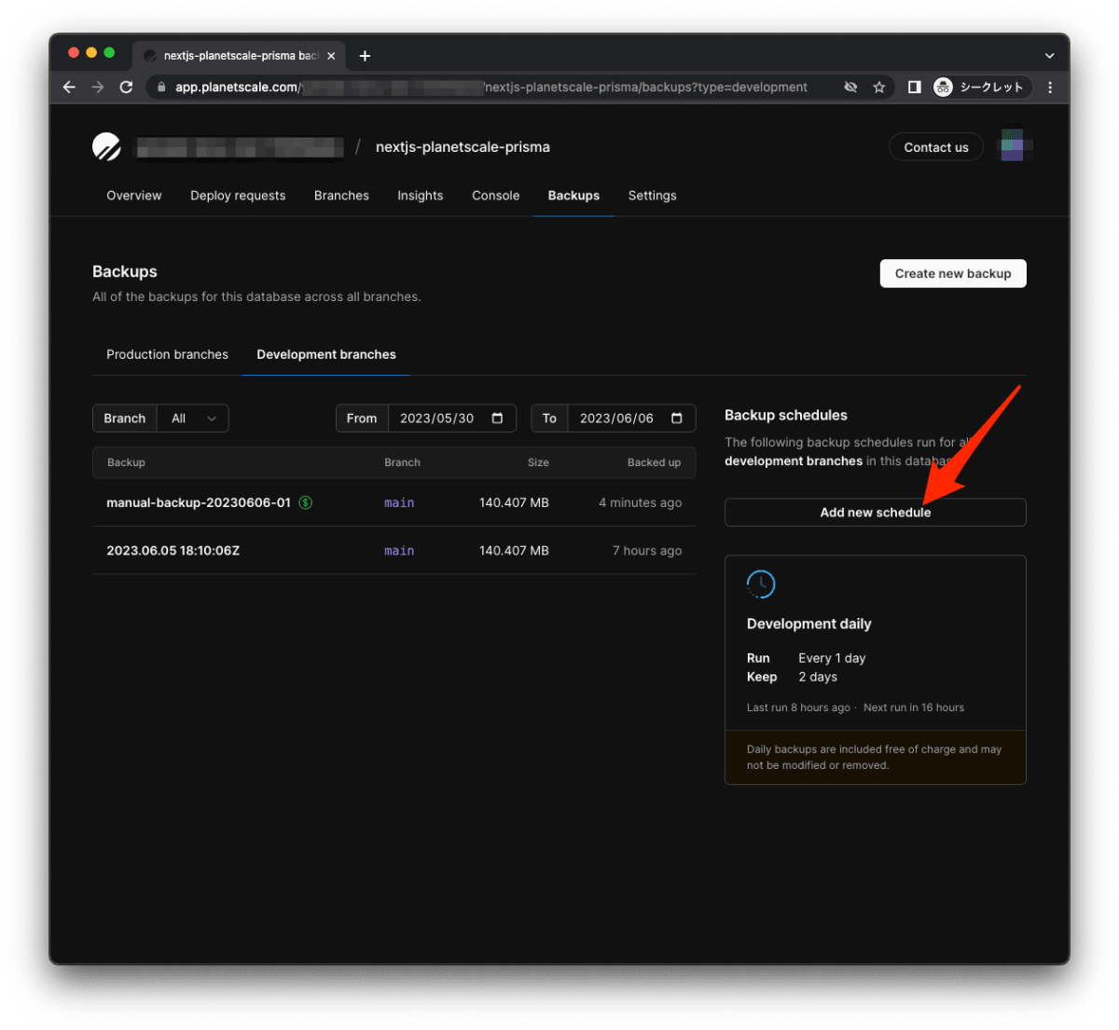Viewport: 1119px width, 1030px height.
Task: Click the Size column header
Action: coord(538,462)
